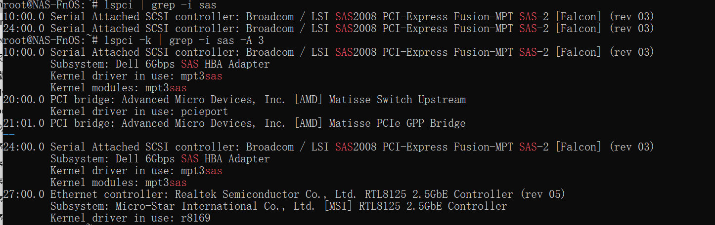This screenshot has width=715, height=225.
Task: Click the '--' grep separator line
Action: coord(8,135)
